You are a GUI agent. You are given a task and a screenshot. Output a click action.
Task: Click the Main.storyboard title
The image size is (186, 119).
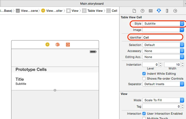click(92, 4)
